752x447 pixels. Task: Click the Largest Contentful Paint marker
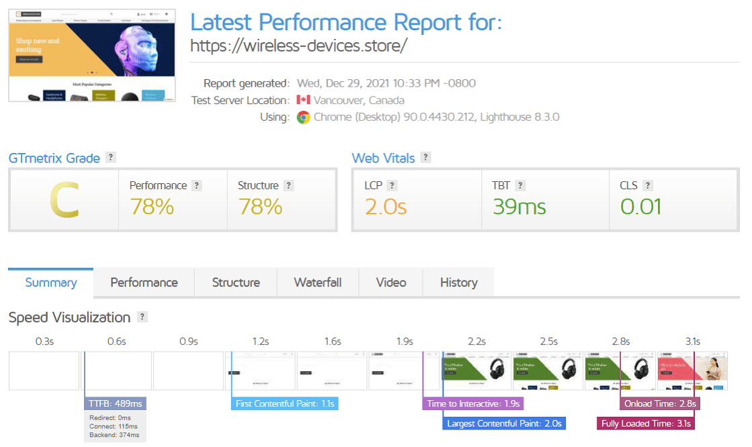(x=503, y=424)
